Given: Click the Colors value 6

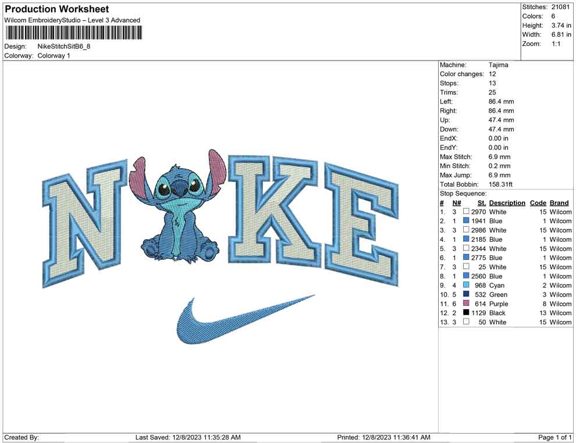Looking at the screenshot, I should tap(553, 16).
